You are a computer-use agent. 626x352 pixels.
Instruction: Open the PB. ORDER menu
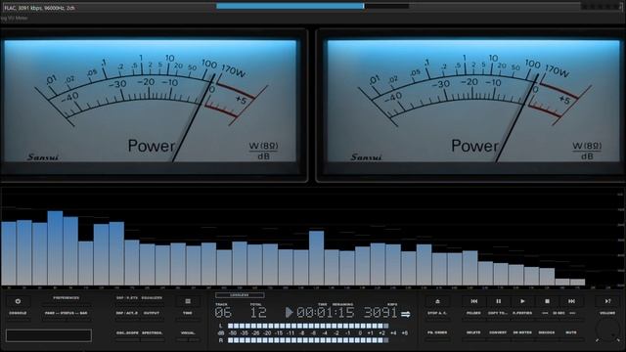tap(437, 332)
